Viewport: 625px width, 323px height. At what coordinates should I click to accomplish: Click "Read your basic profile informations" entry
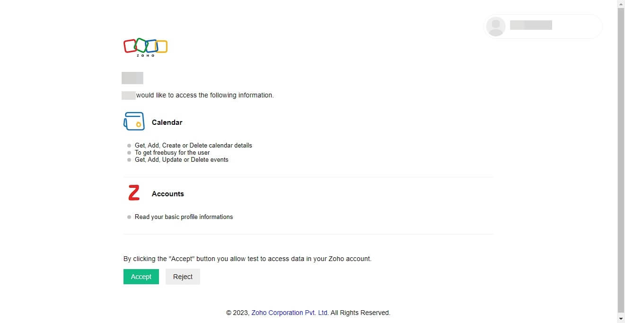(184, 217)
